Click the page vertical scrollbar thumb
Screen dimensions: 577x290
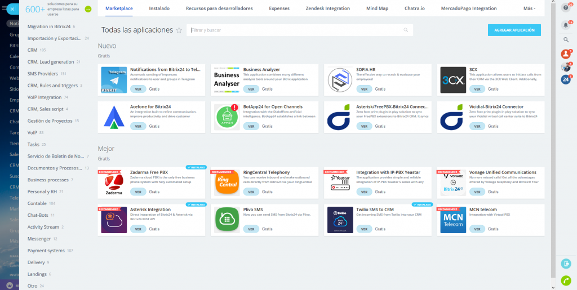[x=553, y=141]
